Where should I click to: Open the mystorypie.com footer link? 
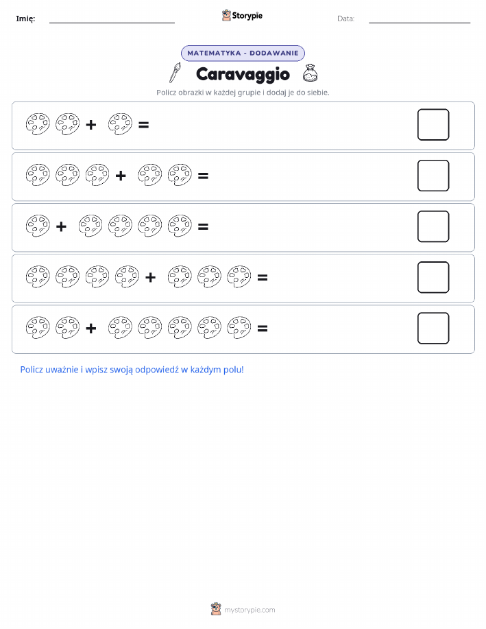(250, 610)
